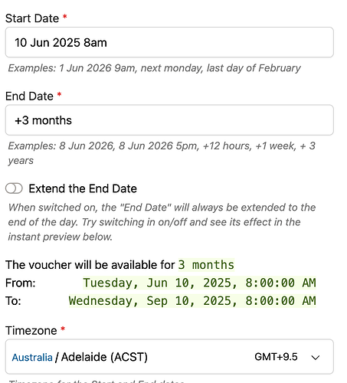Screen dimensions: 347x383
Task: Click the GMT+9.5 offset in timezone selector
Action: point(276,357)
